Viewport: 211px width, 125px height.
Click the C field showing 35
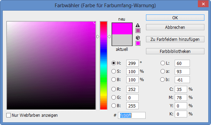click(x=181, y=89)
